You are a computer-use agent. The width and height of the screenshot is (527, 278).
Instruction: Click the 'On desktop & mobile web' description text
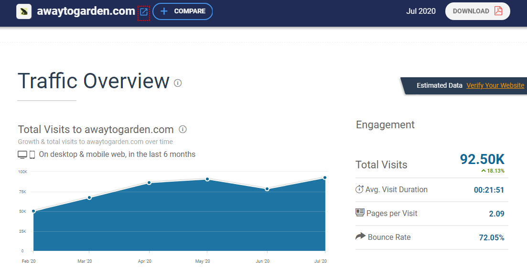[118, 154]
